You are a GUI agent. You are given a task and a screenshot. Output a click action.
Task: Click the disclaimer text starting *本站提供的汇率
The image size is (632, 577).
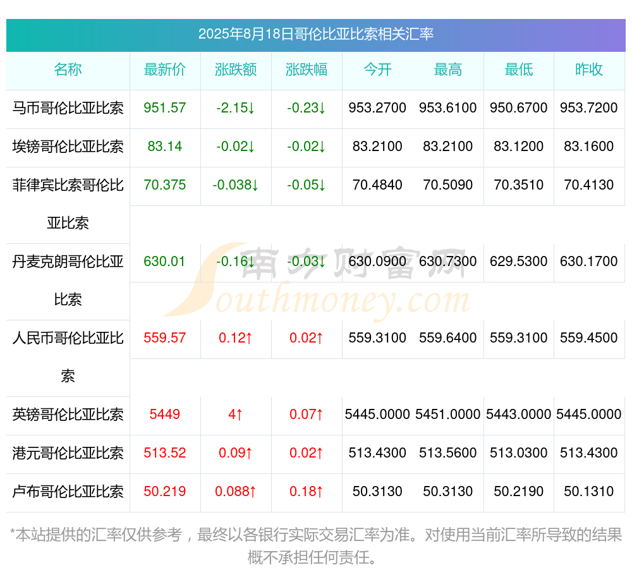pos(315,547)
